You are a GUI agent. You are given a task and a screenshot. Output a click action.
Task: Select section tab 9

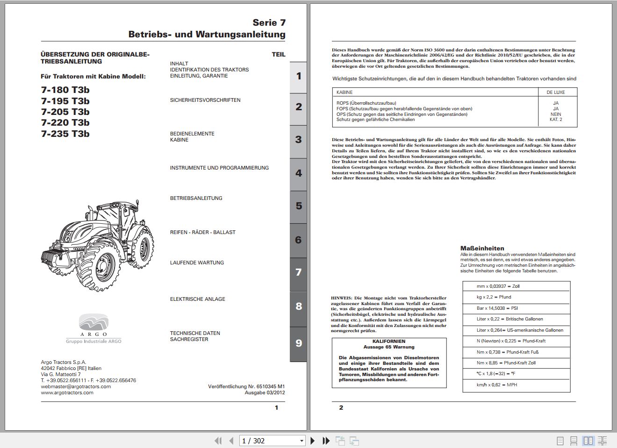pyautogui.click(x=298, y=343)
